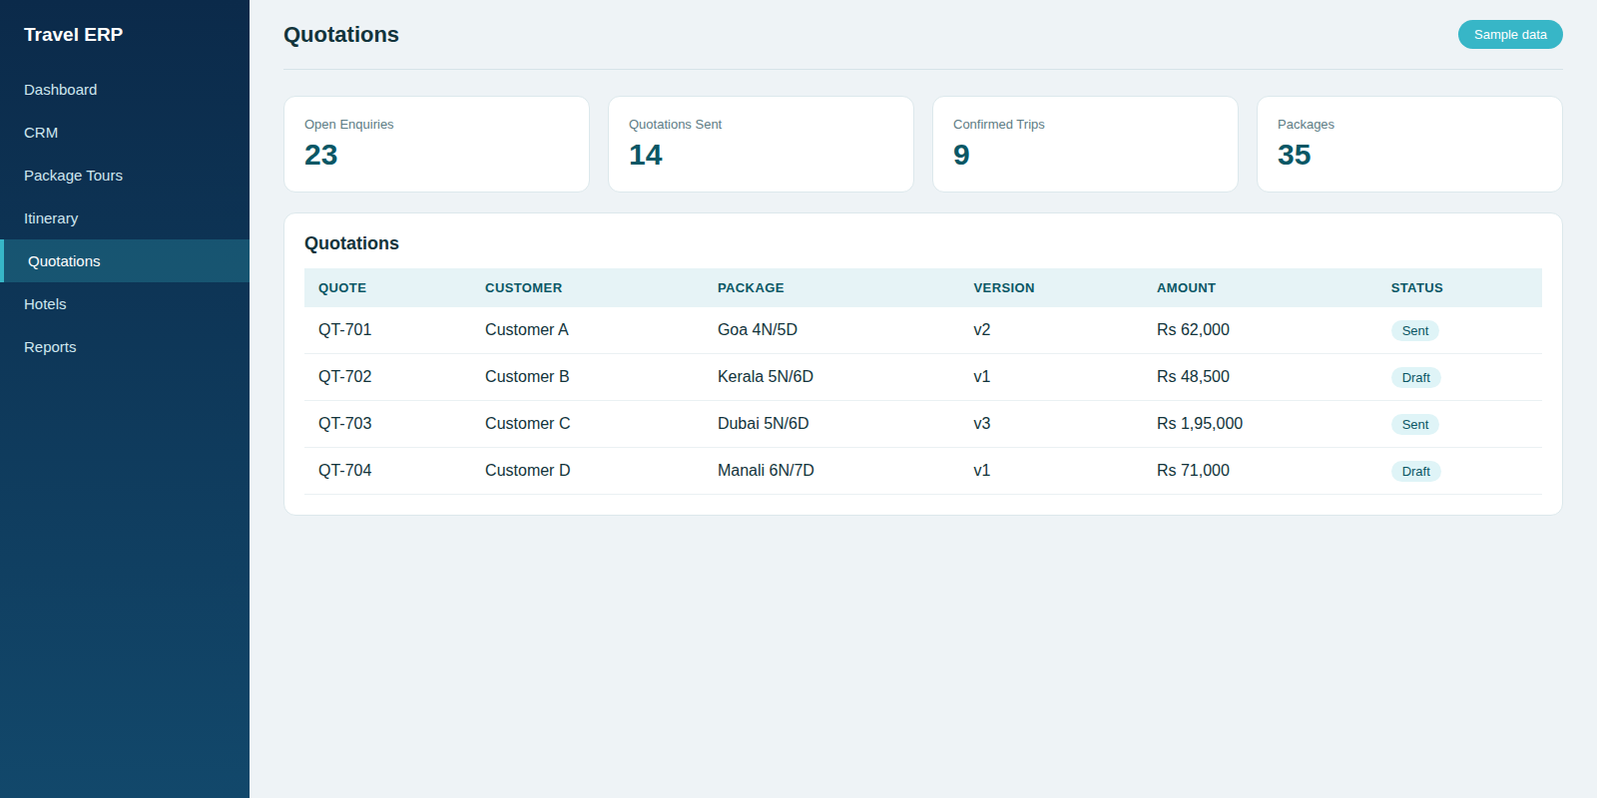Image resolution: width=1597 pixels, height=798 pixels.
Task: Open the Packages count card
Action: (x=1410, y=145)
